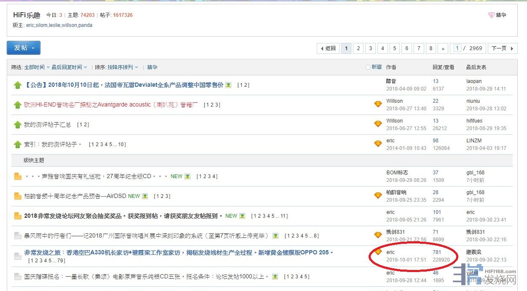
Task: Expand the 最后回复时间 filter dropdown
Action: click(69, 67)
